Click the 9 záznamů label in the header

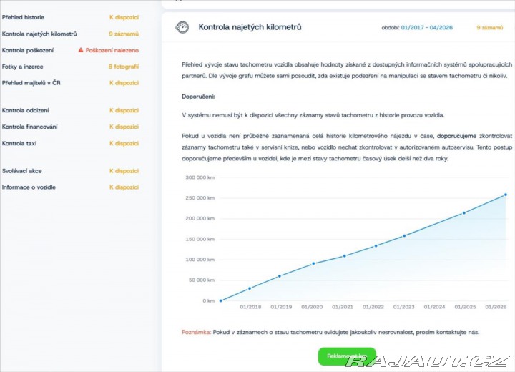point(490,28)
